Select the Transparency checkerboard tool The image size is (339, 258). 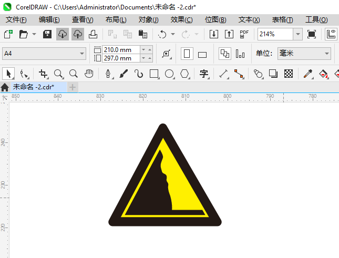(289, 74)
